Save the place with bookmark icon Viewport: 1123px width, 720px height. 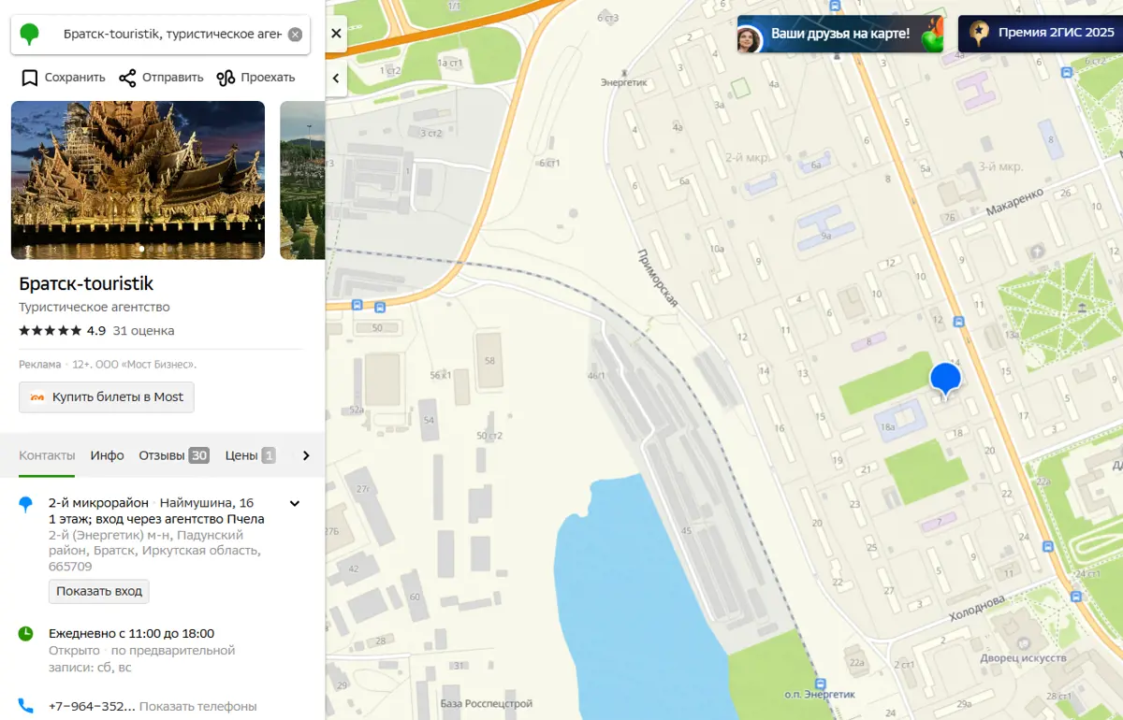(63, 78)
